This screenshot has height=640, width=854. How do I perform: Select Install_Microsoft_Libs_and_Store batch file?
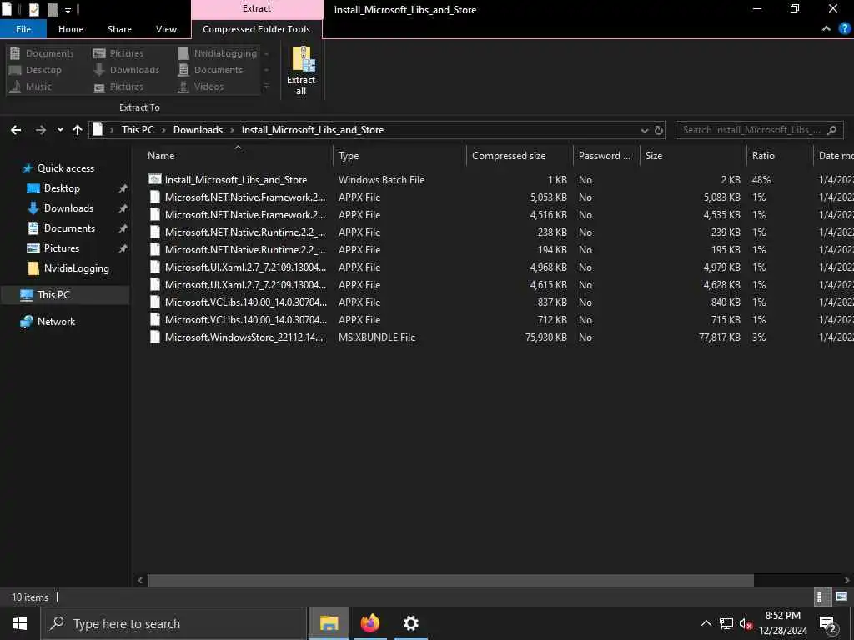point(236,180)
